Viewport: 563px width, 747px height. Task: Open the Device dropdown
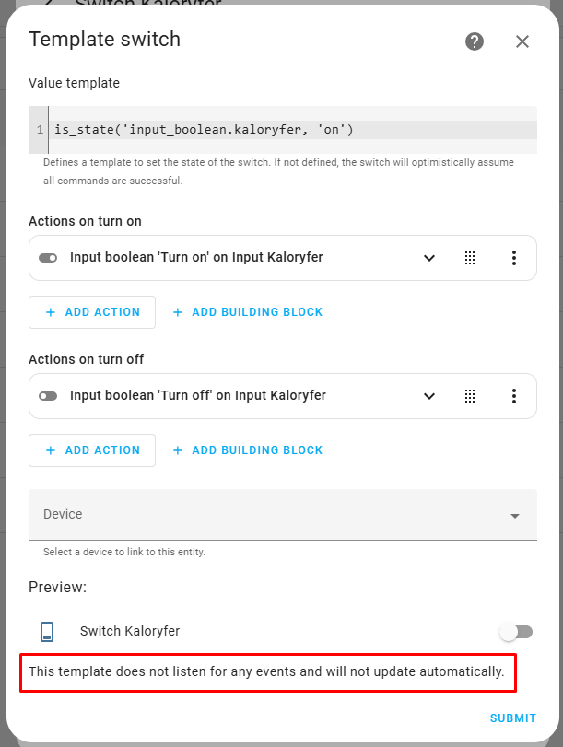(x=283, y=515)
